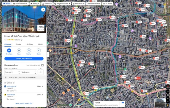The image size is (170, 108).
Task: Collapse the side panel using the arrow tab
Action: click(48, 55)
